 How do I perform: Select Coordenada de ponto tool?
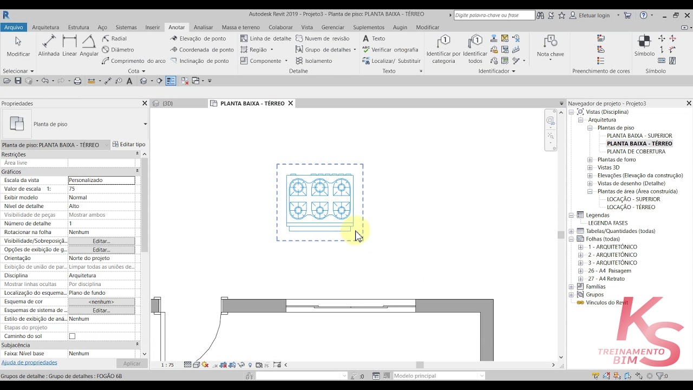tap(202, 50)
